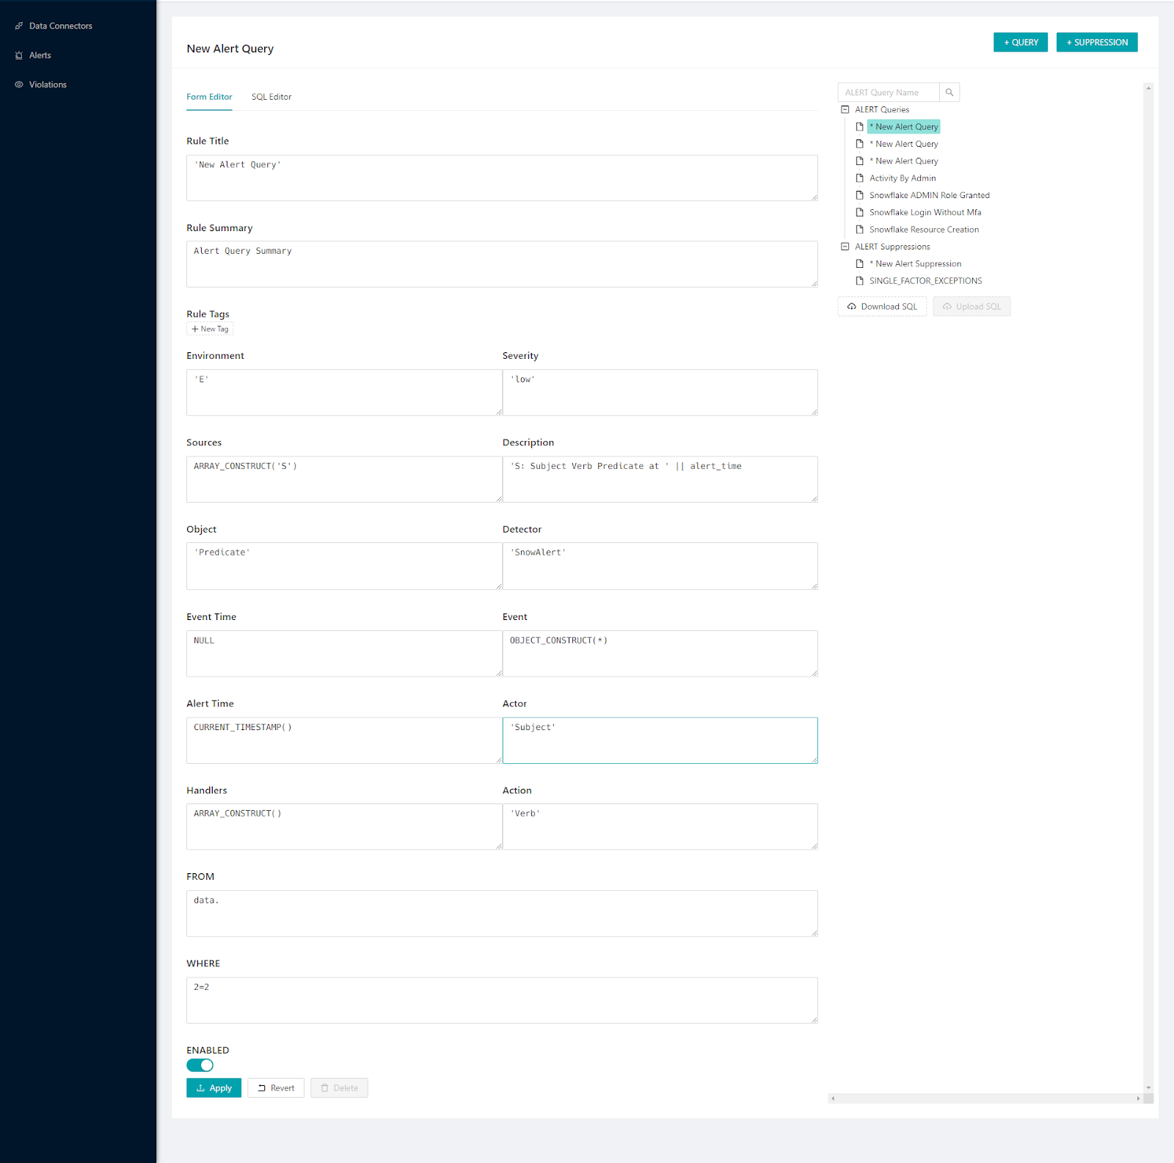1174x1163 pixels.
Task: Click the search magnifier beside ALERT Query Name
Action: coord(949,92)
